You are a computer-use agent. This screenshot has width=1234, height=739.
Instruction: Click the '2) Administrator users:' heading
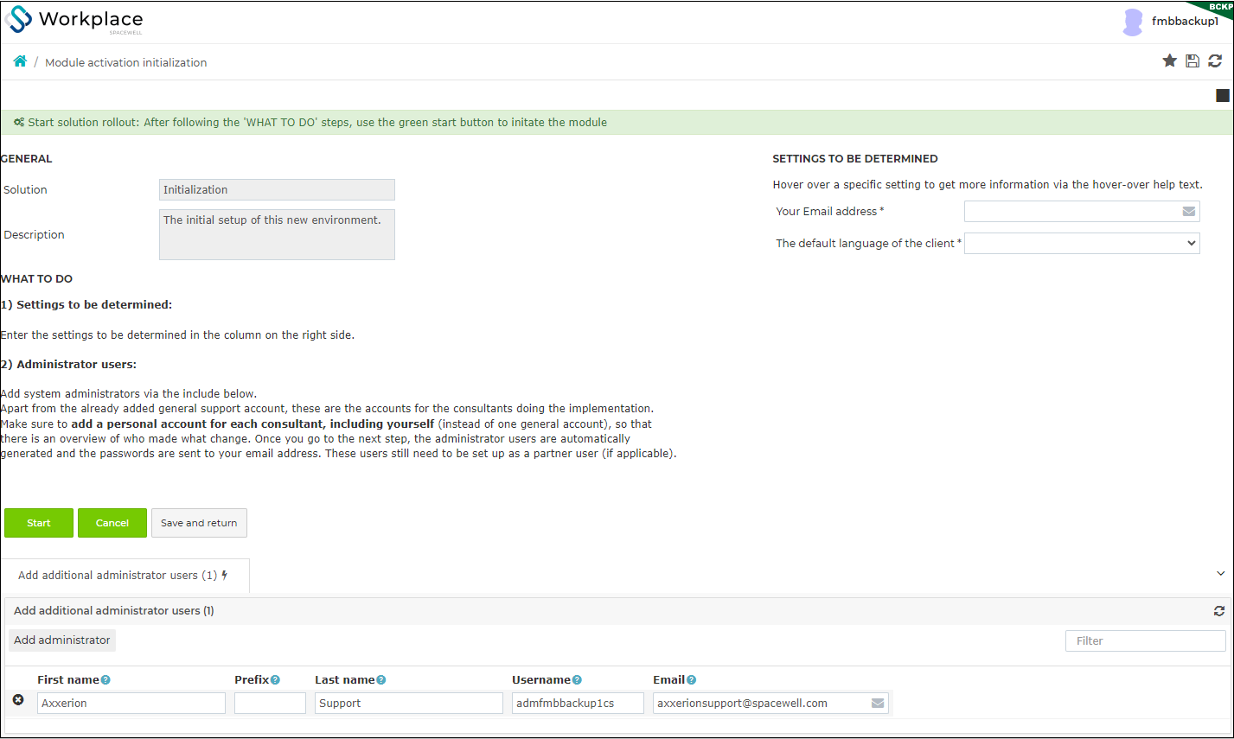click(69, 365)
